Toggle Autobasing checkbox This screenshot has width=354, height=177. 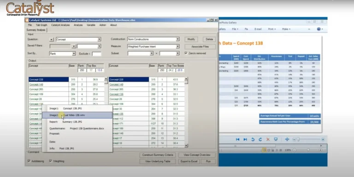point(29,161)
